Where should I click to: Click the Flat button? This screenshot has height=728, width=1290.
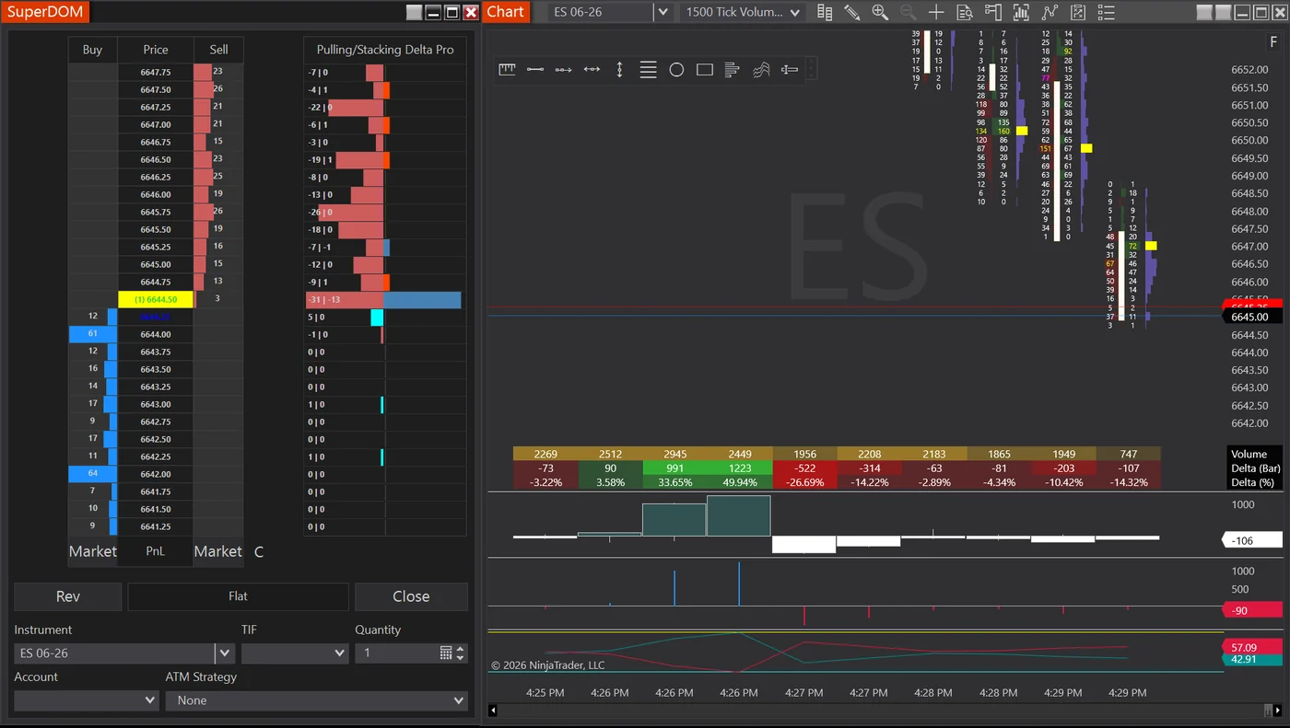238,596
